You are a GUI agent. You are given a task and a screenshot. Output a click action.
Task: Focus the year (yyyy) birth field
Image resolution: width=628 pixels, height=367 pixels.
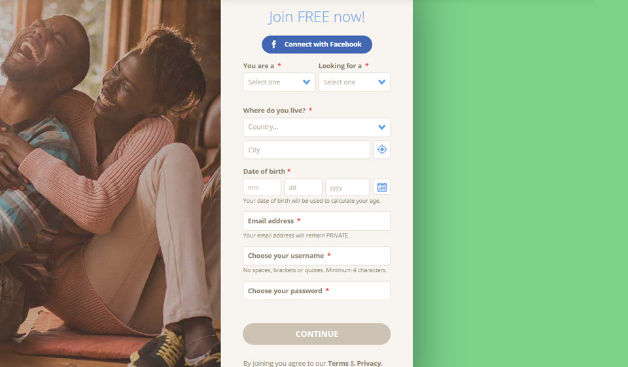[347, 187]
